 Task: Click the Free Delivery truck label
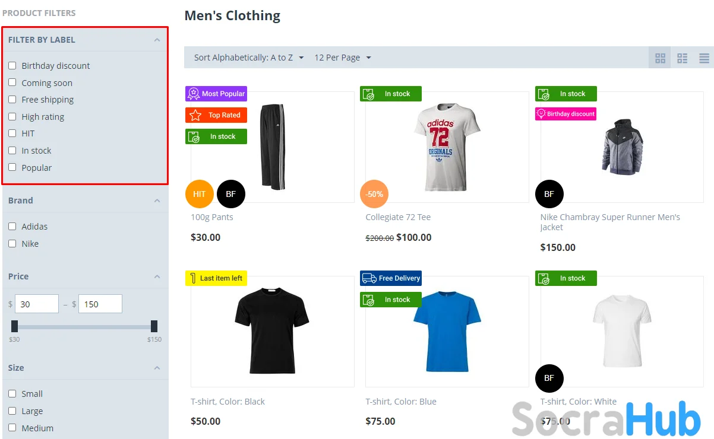[x=391, y=278]
